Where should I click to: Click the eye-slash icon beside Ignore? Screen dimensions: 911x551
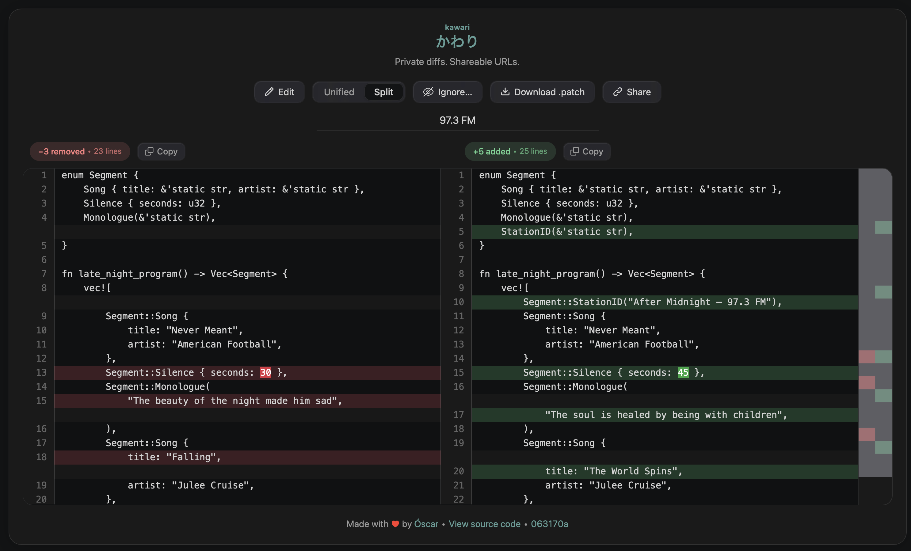coord(428,92)
